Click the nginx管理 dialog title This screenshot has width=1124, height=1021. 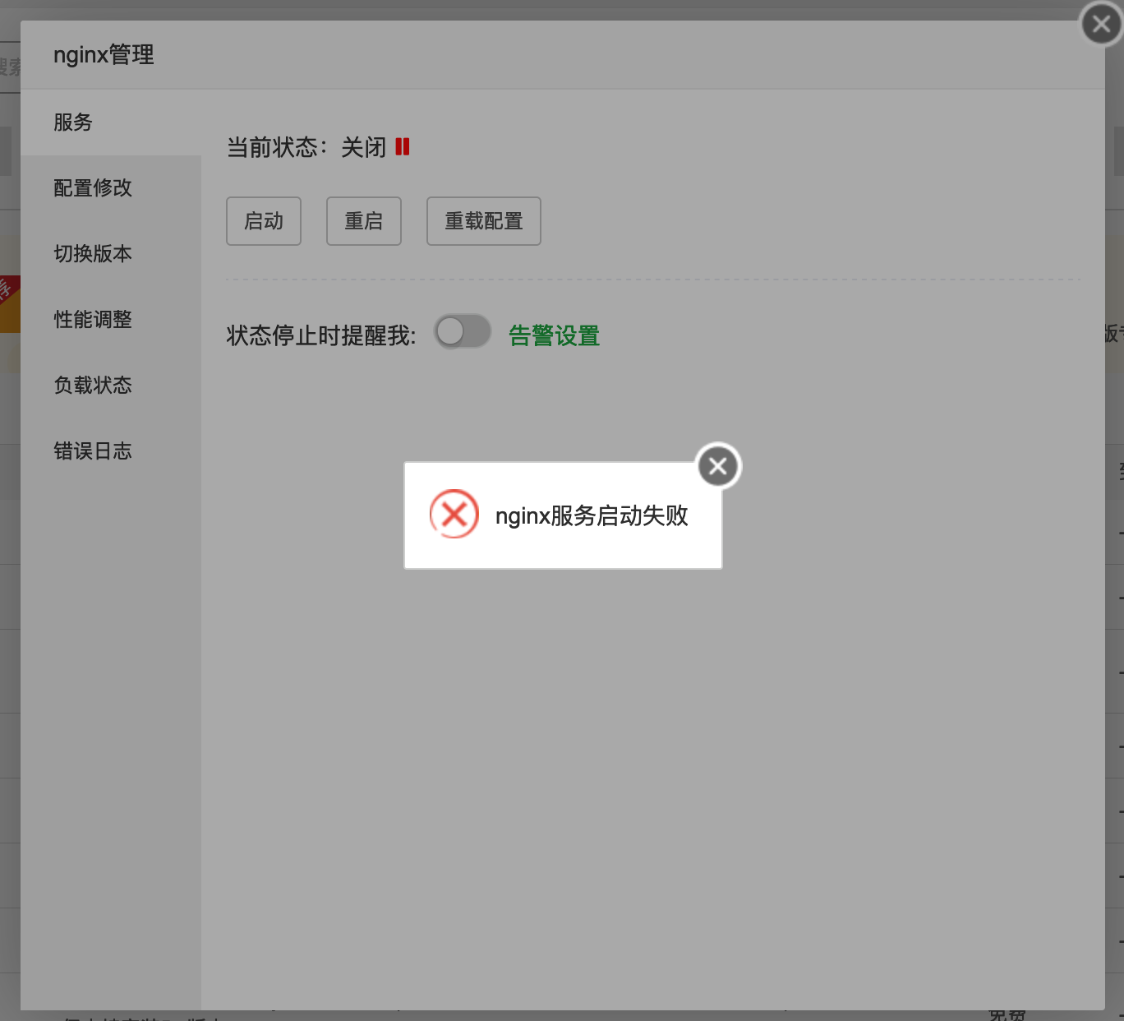(104, 55)
